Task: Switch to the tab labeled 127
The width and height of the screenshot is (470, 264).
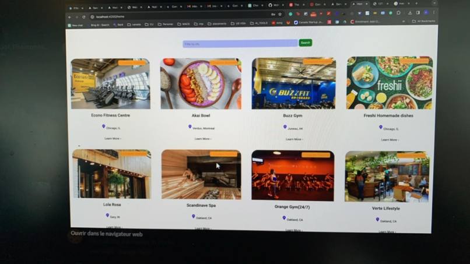Action: [380, 4]
